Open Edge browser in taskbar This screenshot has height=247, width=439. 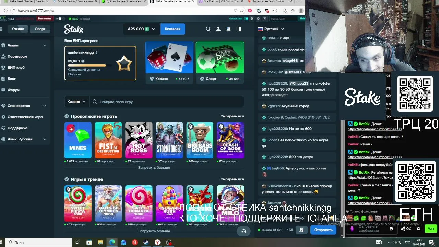click(112, 243)
